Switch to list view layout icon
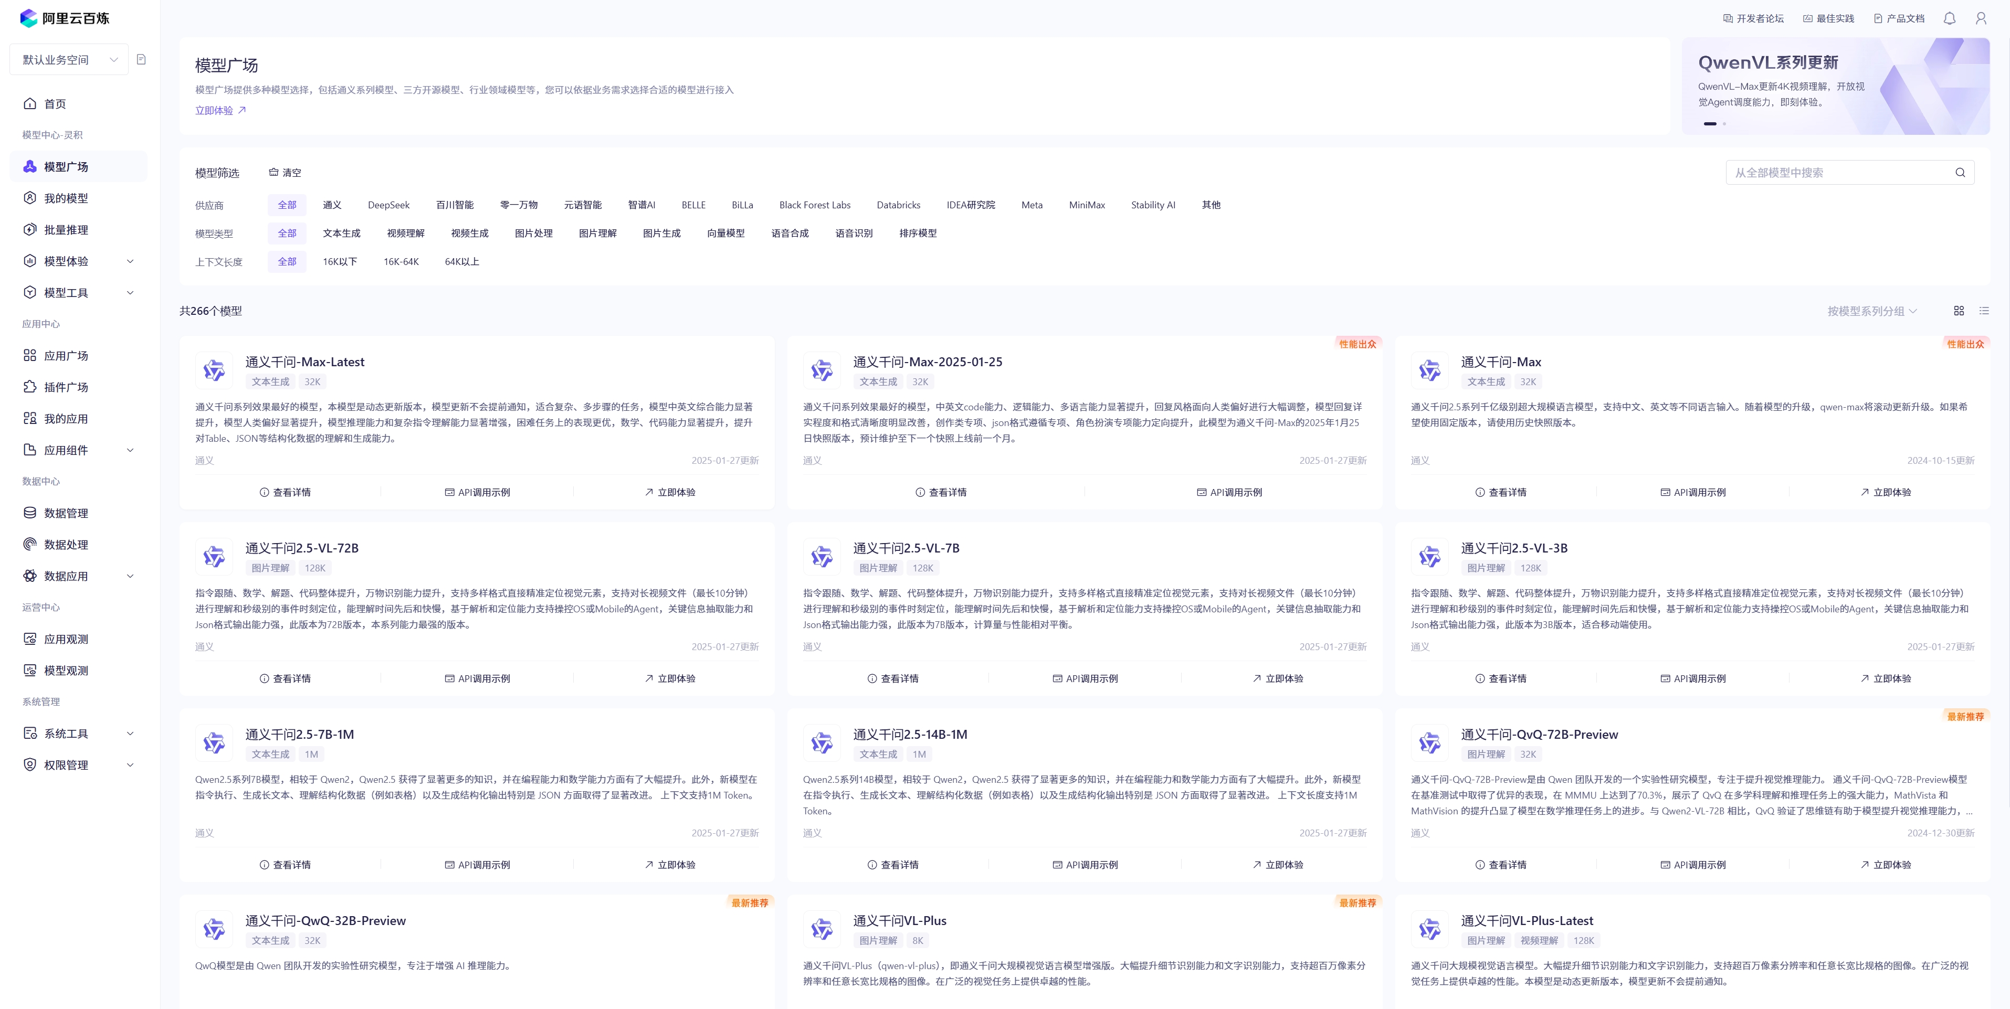This screenshot has height=1009, width=2010. pyautogui.click(x=1983, y=310)
